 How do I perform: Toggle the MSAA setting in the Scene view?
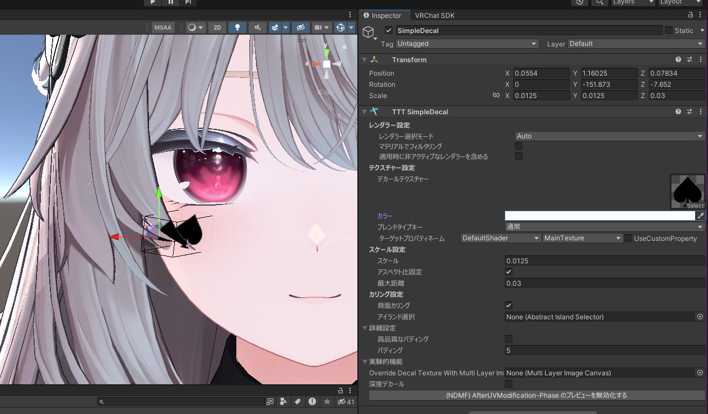(x=162, y=27)
